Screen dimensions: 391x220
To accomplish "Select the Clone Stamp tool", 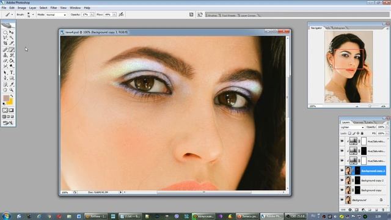I will pyautogui.click(x=5, y=55).
